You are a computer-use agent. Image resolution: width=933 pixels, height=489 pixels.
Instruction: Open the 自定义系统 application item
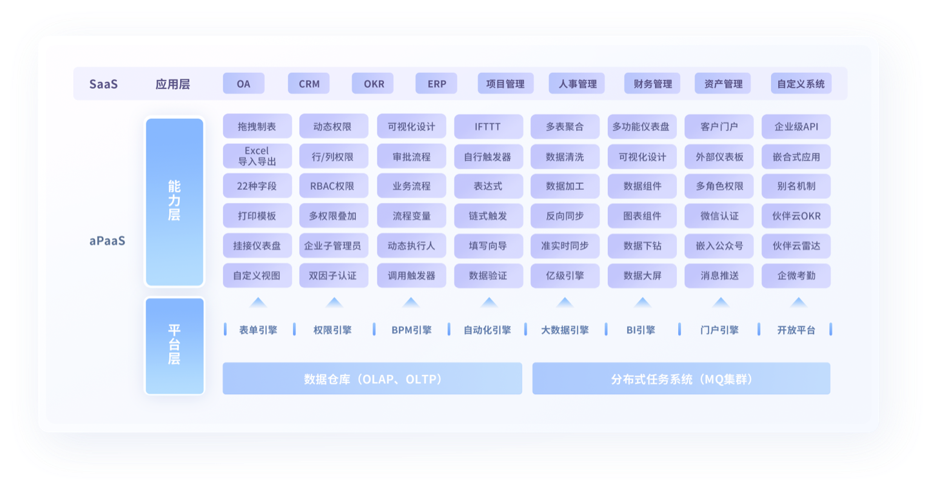click(x=800, y=84)
